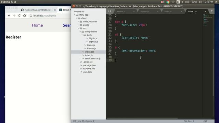Open the Tab Size: 4 selector
This screenshot has height=123, width=219.
[189, 121]
